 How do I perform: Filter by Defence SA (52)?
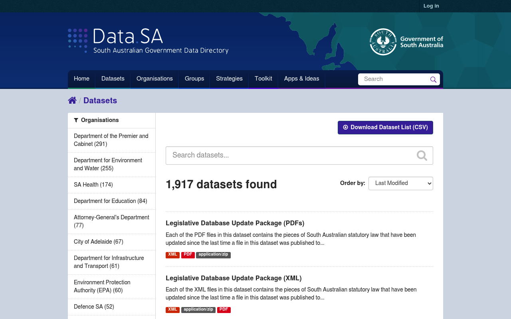111,307
